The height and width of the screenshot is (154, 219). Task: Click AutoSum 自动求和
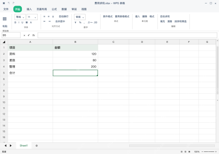[165, 17]
